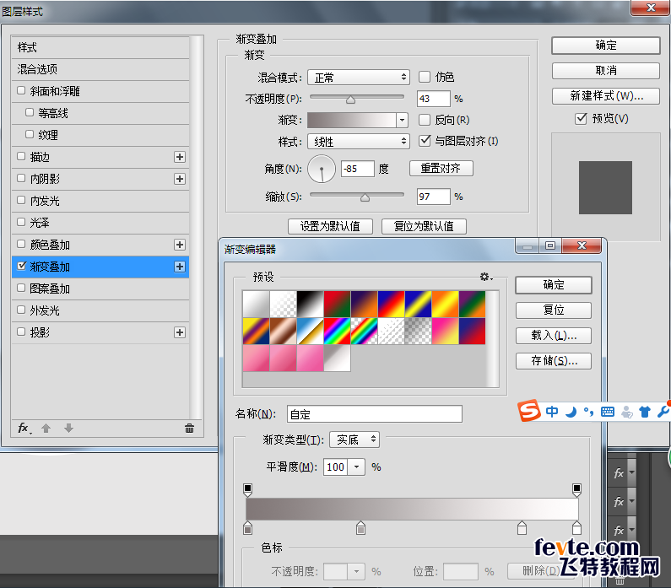
Task: Click the 载入 load button
Action: [x=554, y=336]
